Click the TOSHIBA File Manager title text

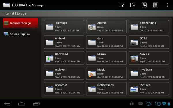(x=28, y=5)
